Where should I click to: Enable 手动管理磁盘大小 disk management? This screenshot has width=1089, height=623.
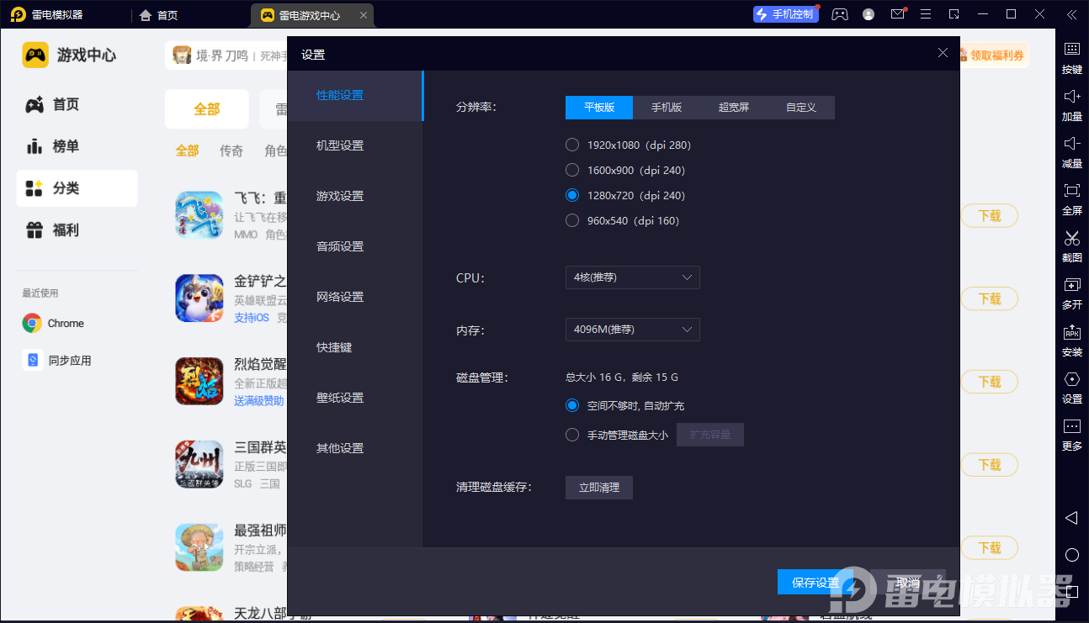click(x=572, y=435)
